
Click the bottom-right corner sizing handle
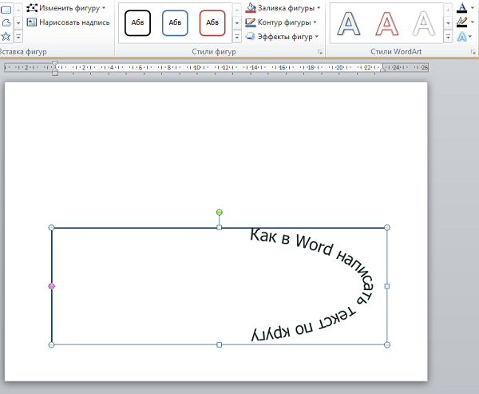(387, 344)
